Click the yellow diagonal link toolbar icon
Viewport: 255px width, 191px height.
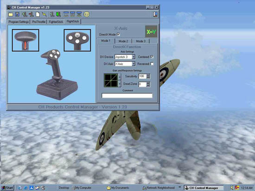point(44,14)
